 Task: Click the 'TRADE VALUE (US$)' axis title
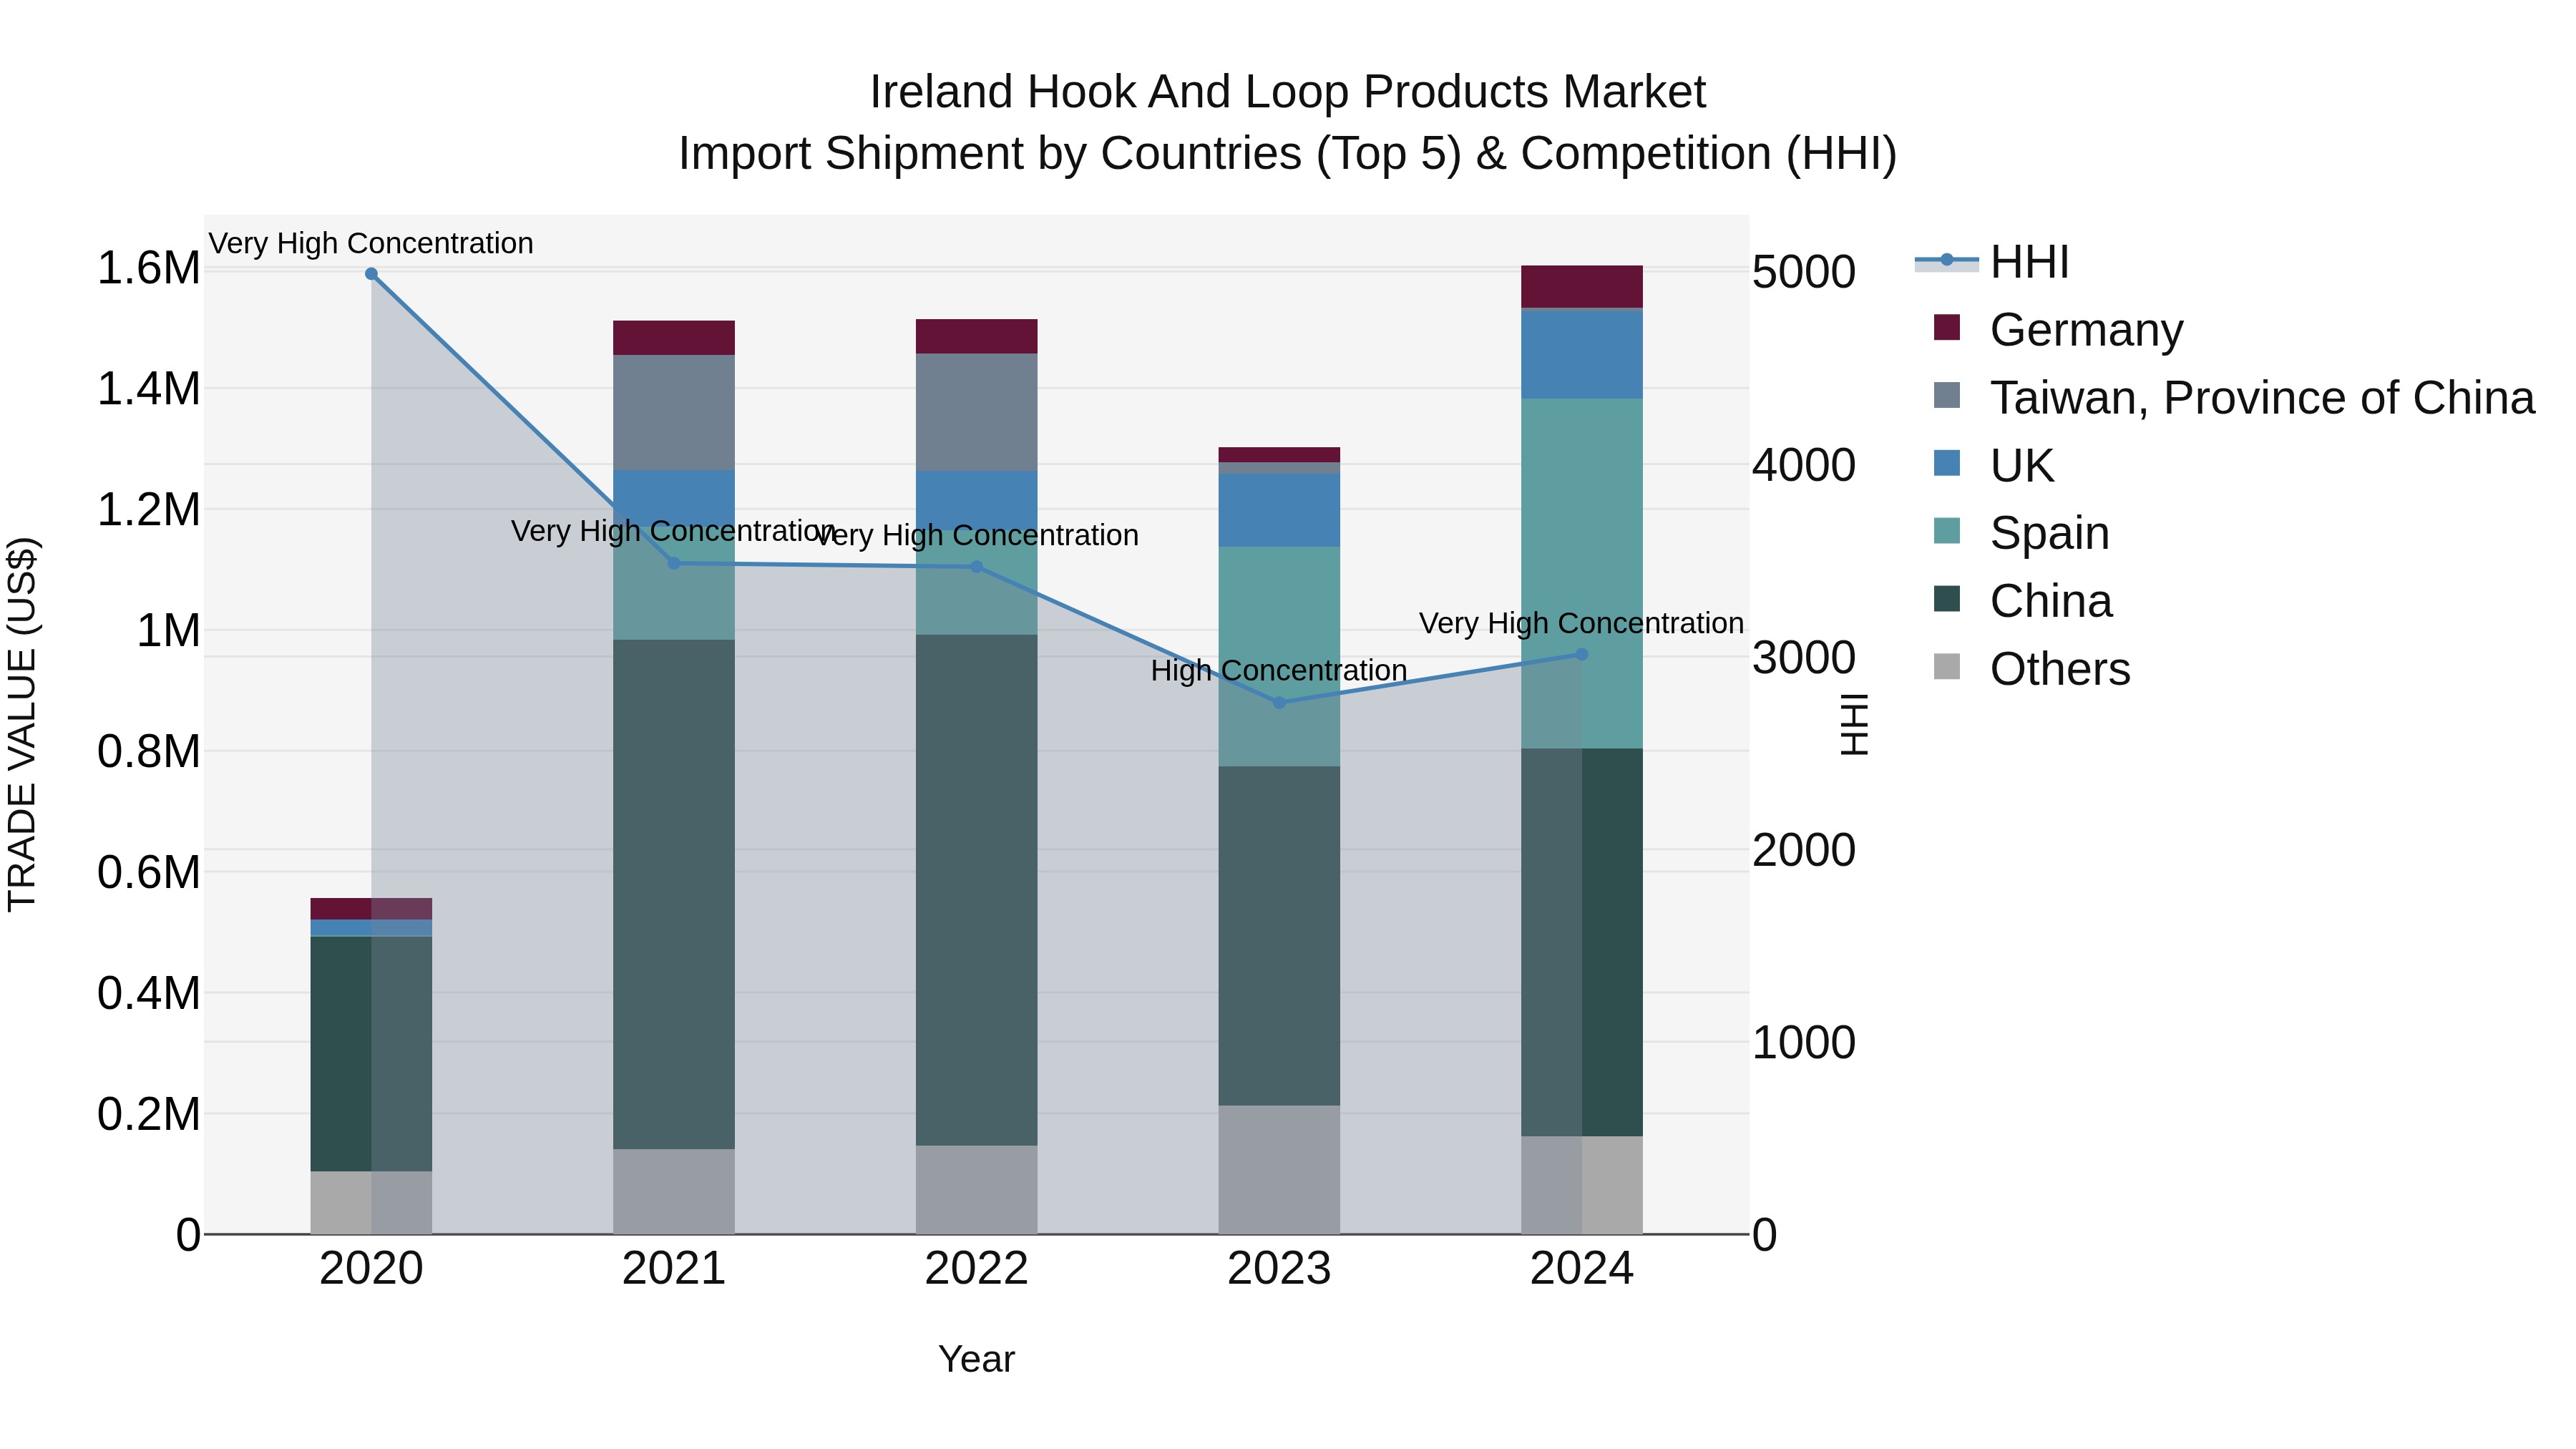click(x=22, y=724)
